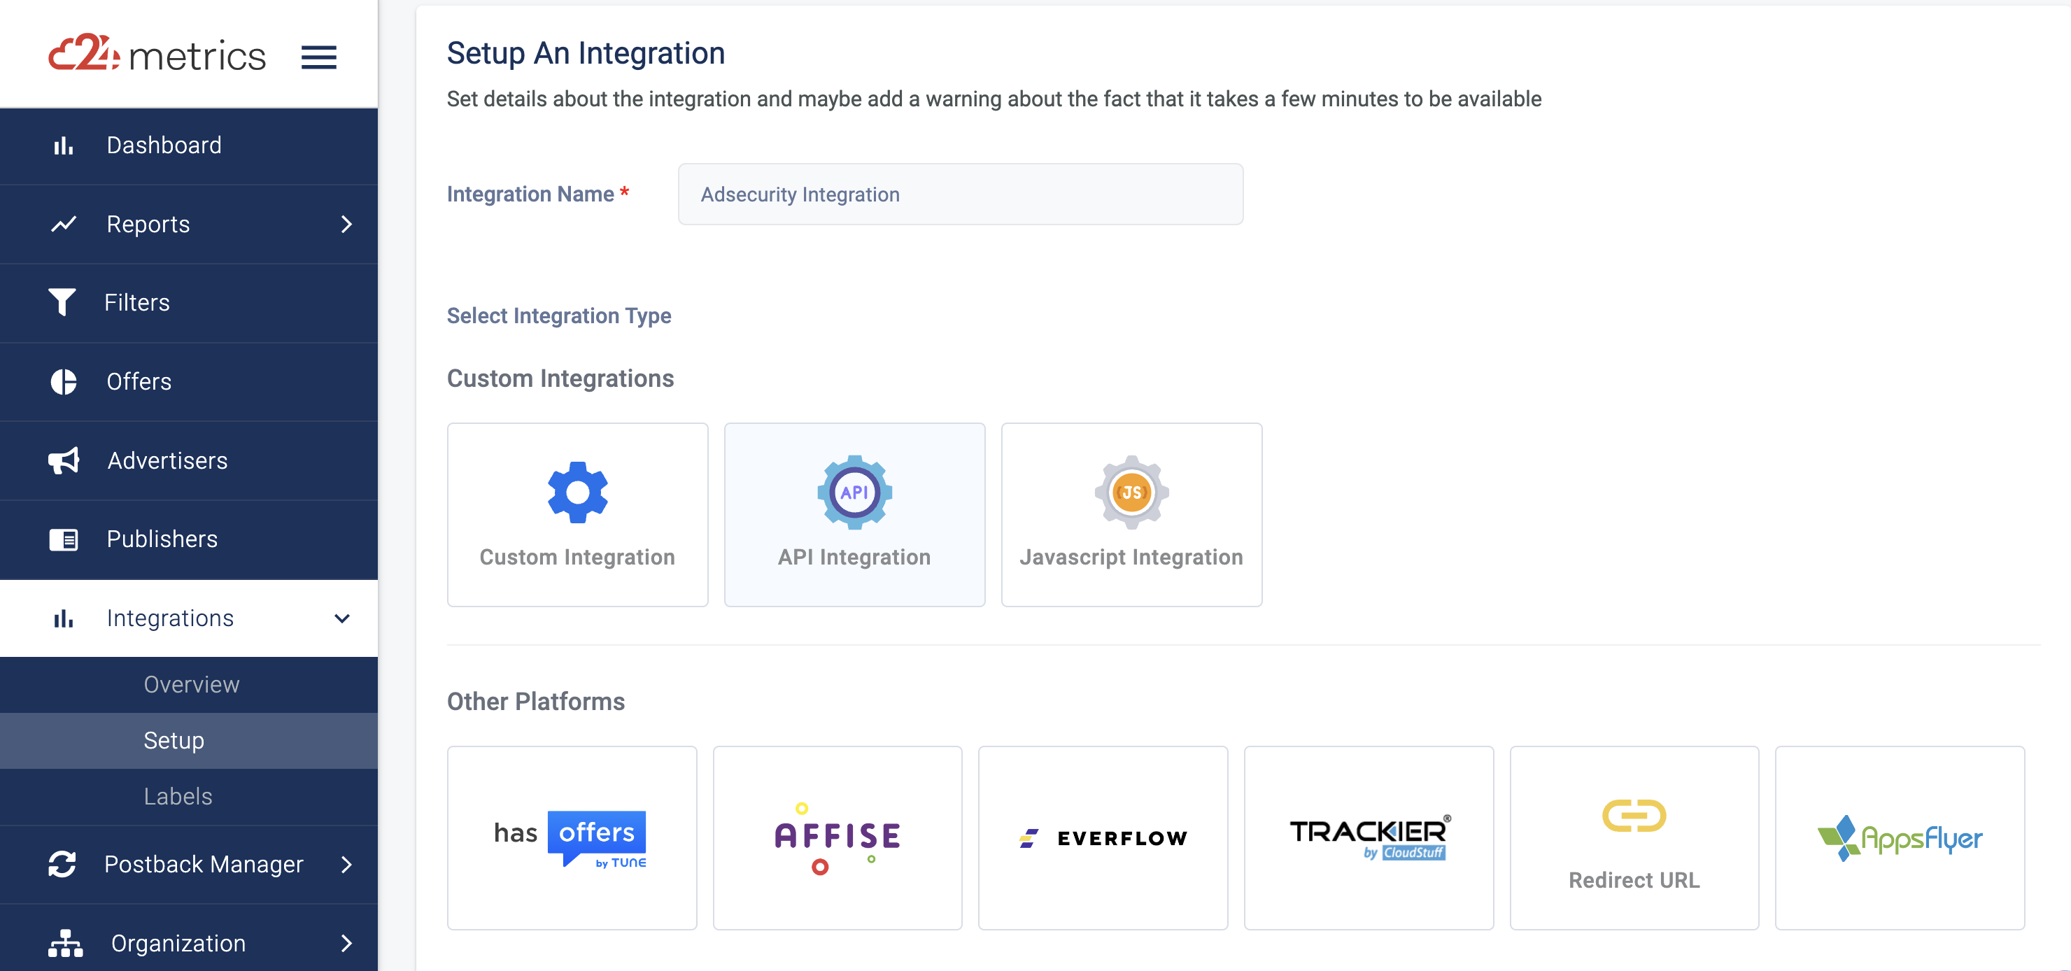Click the Integration Name text field
The width and height of the screenshot is (2071, 971).
click(960, 194)
